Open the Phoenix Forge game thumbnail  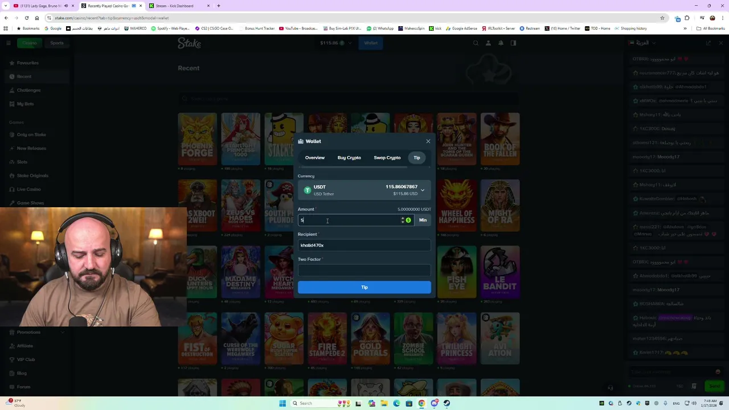(x=197, y=139)
